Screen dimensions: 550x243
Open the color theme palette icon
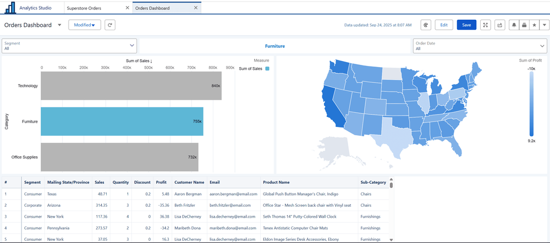pyautogui.click(x=426, y=25)
